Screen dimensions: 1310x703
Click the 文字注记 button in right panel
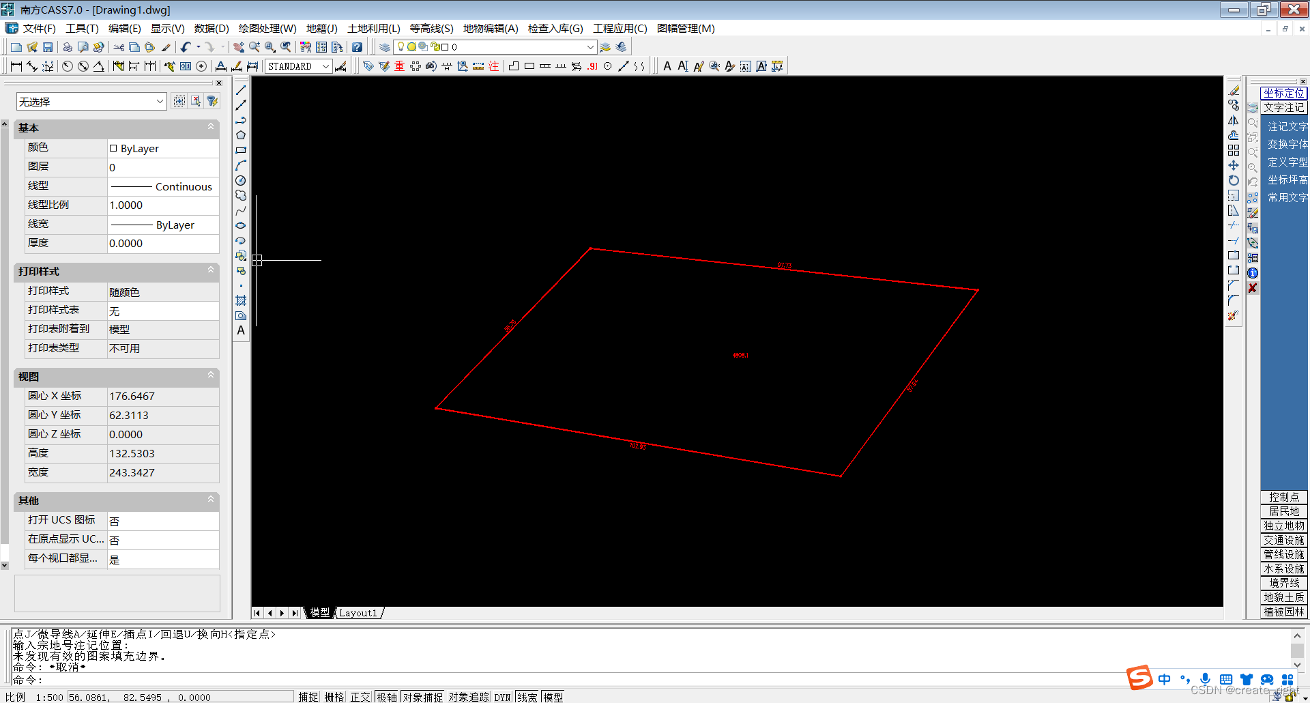[x=1283, y=107]
